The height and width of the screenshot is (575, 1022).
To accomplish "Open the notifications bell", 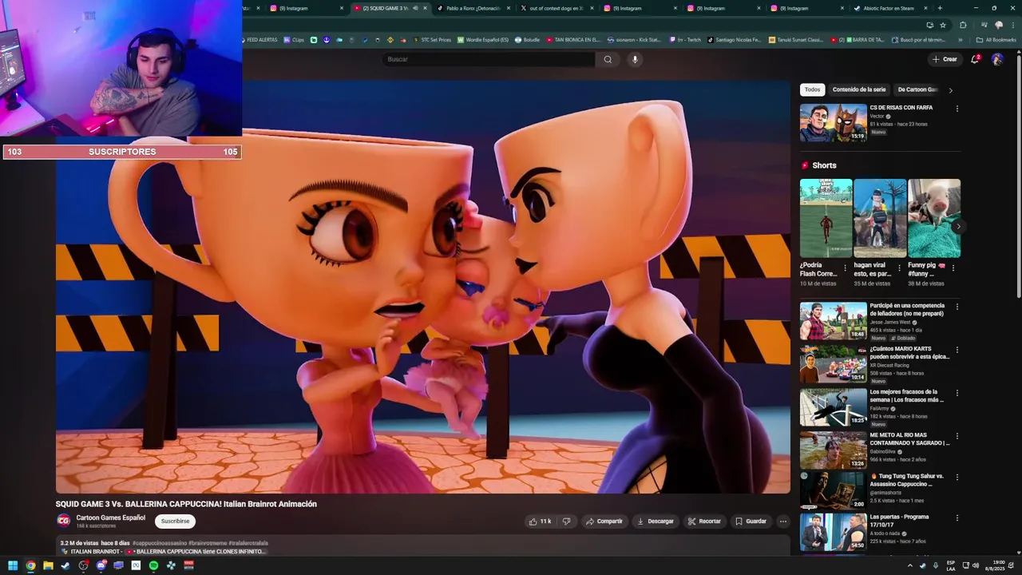I will click(x=975, y=59).
